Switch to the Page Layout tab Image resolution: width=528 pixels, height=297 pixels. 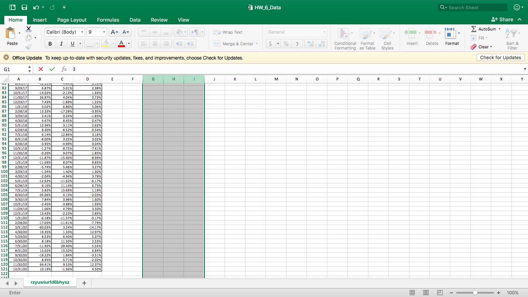(x=72, y=20)
